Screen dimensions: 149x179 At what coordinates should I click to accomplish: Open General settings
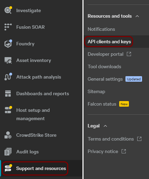(105, 79)
